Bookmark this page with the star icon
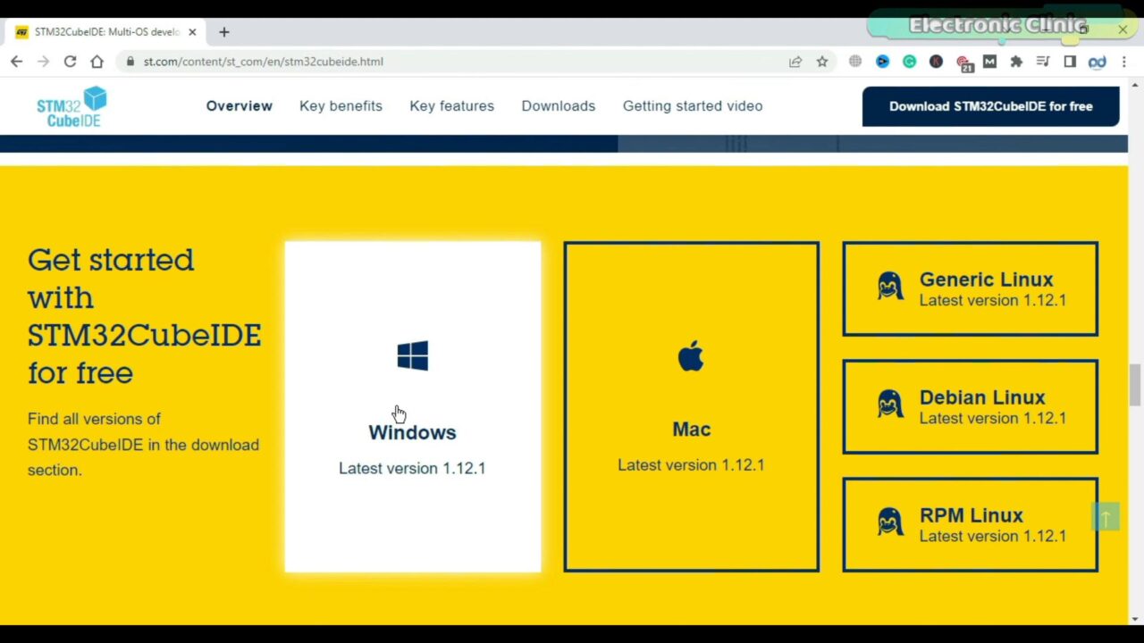The image size is (1144, 643). 822,62
